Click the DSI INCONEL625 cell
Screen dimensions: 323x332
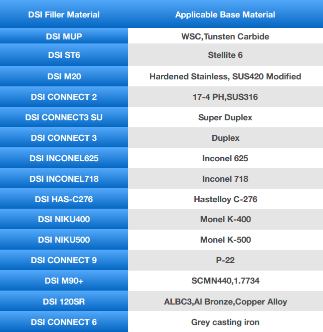tap(64, 158)
